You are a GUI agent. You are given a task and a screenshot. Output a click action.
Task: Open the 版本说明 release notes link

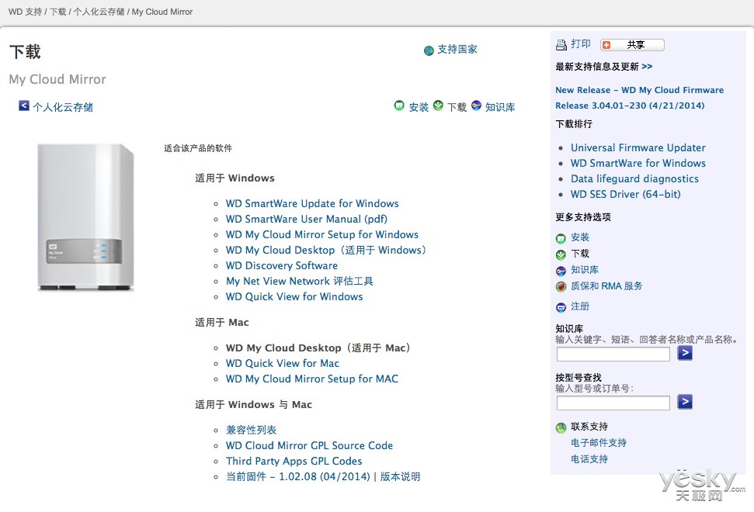[400, 476]
